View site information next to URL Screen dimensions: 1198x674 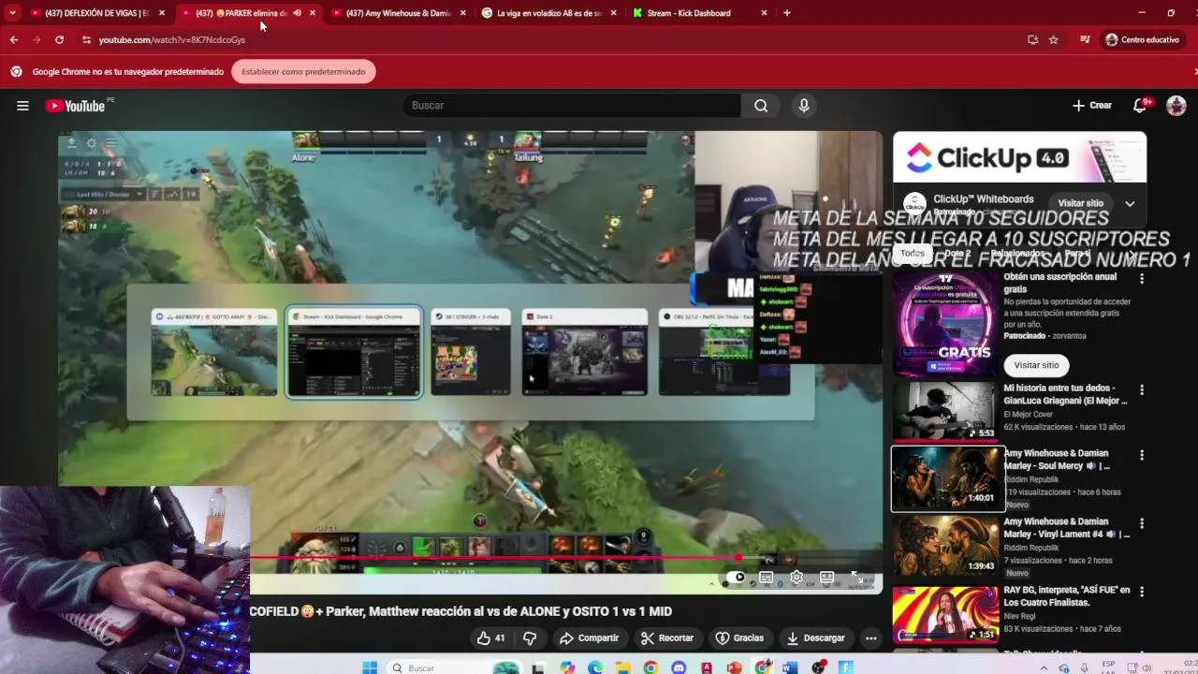tap(86, 39)
